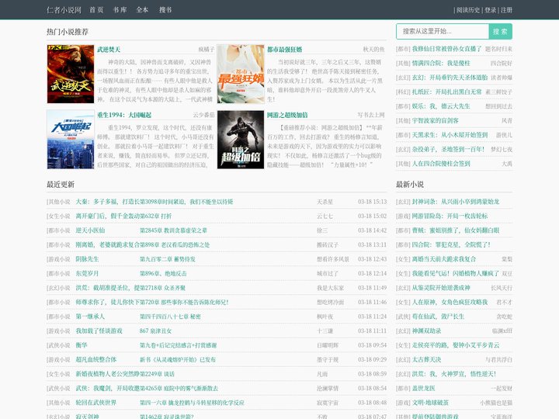Open the 网游之超级加倍 cover image
The height and width of the screenshot is (419, 559).
[x=241, y=140]
